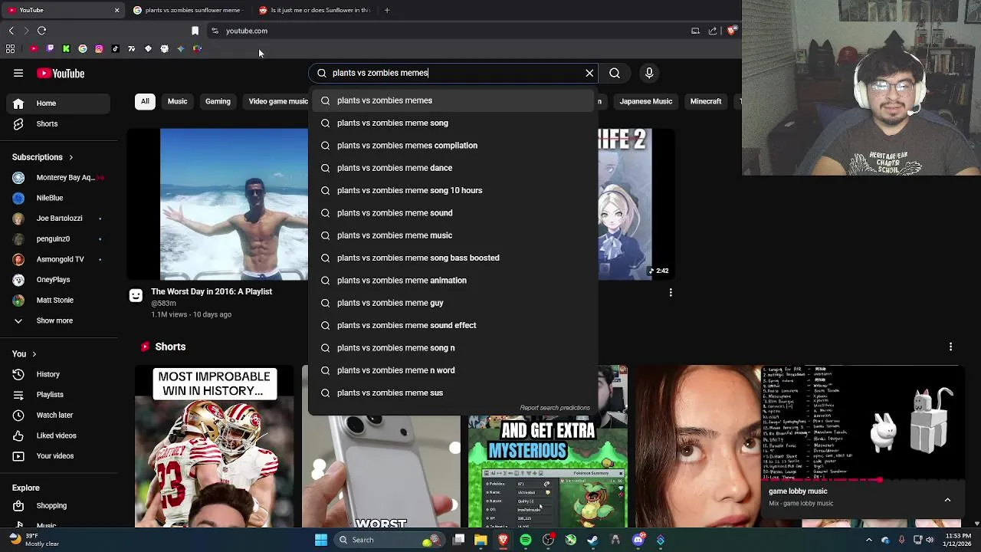Viewport: 981px width, 552px height.
Task: Open NileBlue subscription channel
Action: click(x=58, y=198)
